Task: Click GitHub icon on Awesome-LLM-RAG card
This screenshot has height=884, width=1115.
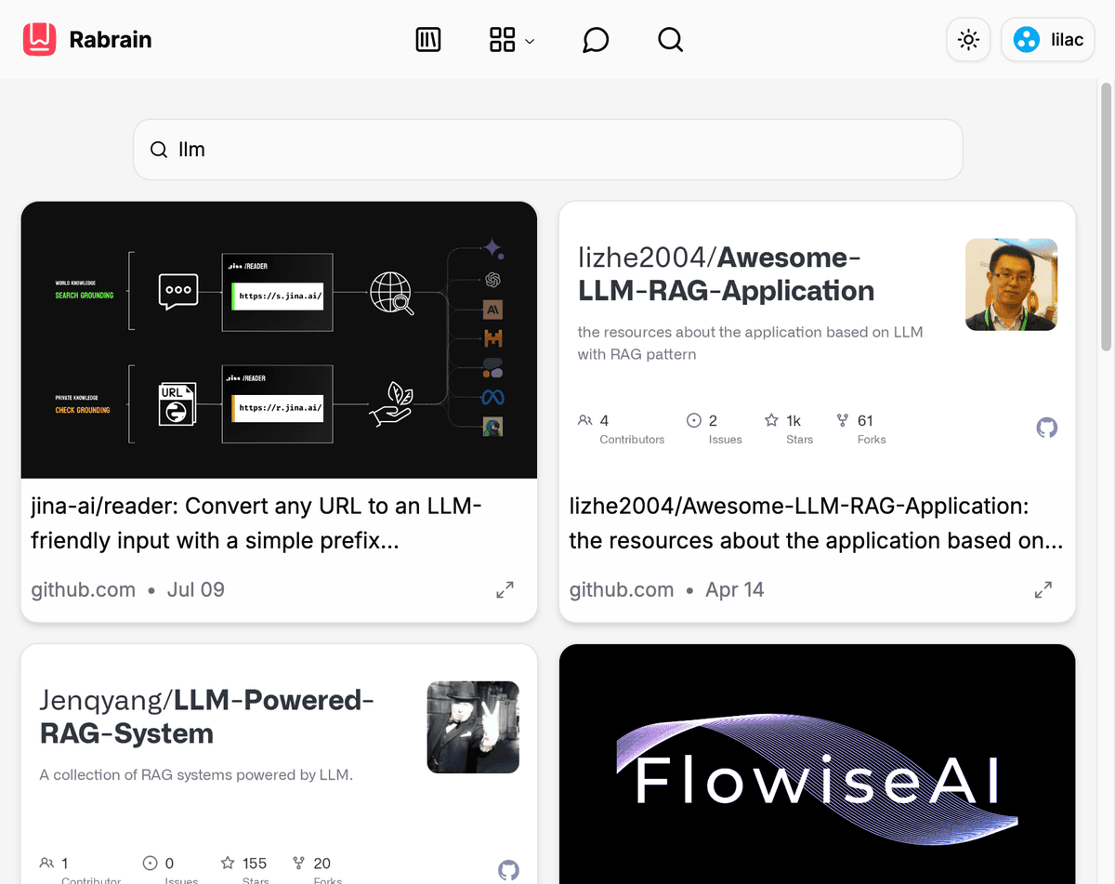Action: pos(1047,428)
